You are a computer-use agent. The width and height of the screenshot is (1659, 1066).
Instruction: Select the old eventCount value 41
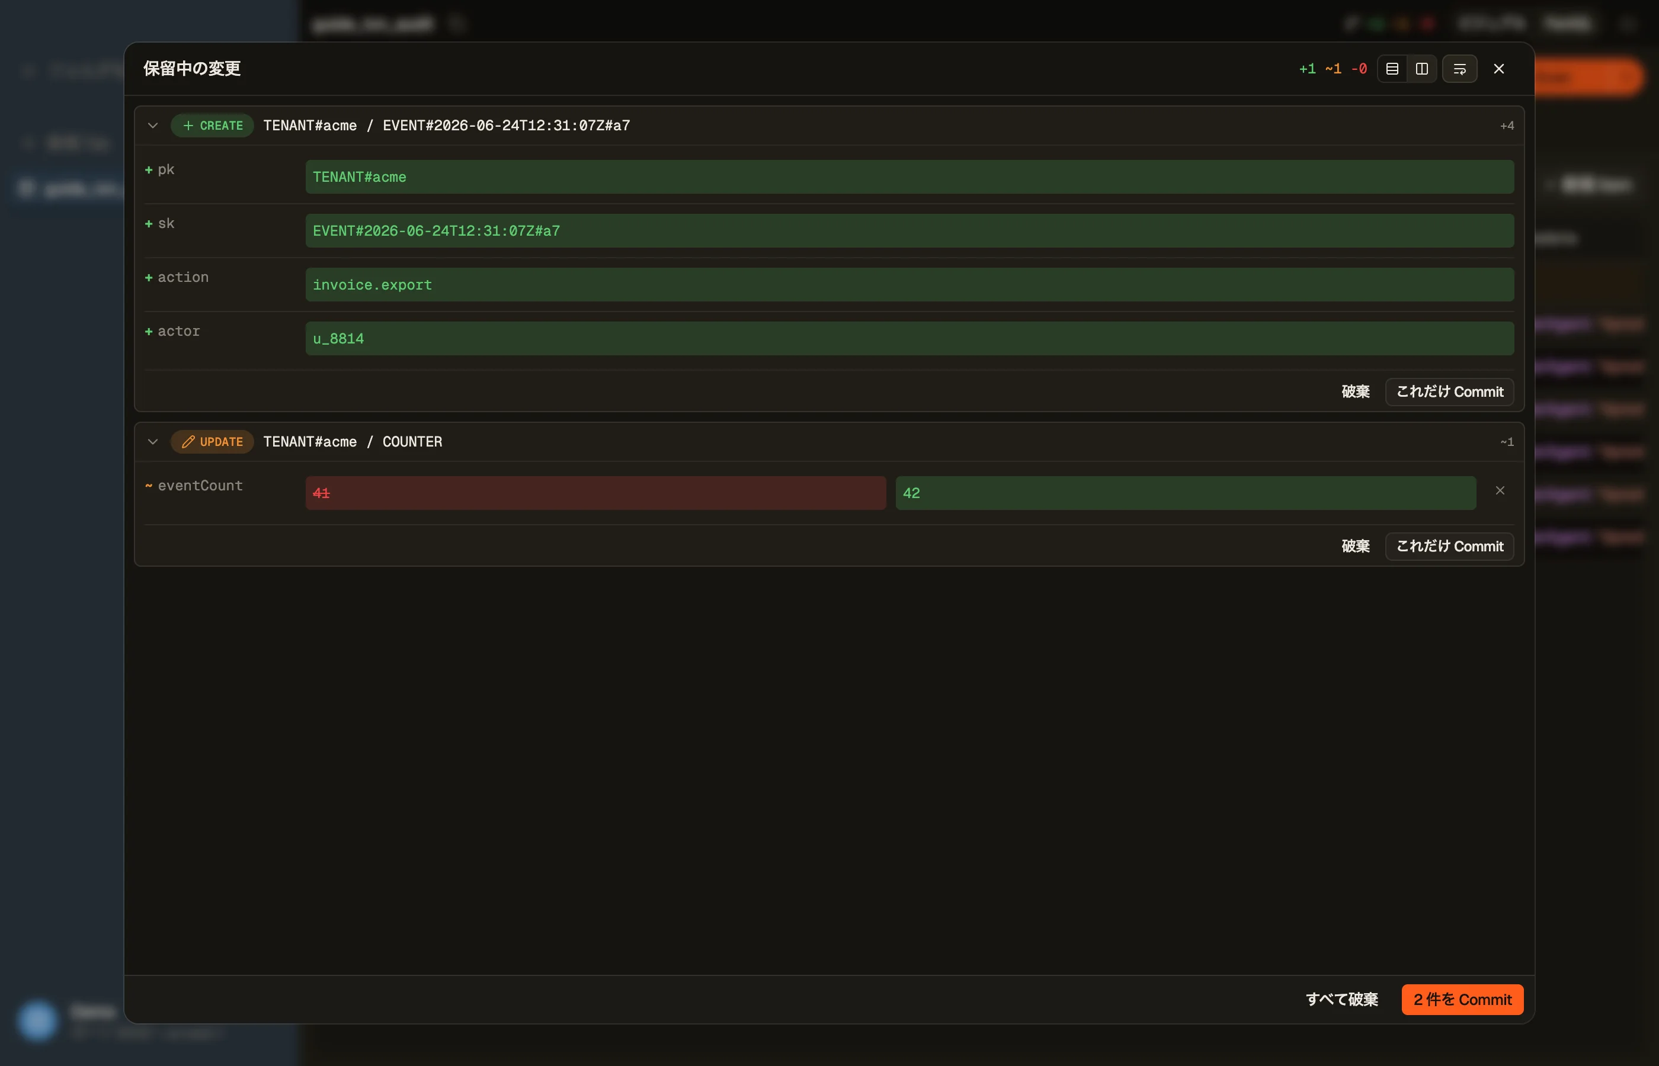(x=595, y=493)
